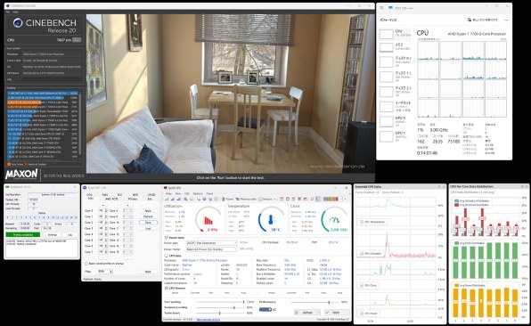Image resolution: width=531 pixels, height=326 pixels.
Task: Click the Load button in Ryzen tuner
Action: [x=148, y=229]
